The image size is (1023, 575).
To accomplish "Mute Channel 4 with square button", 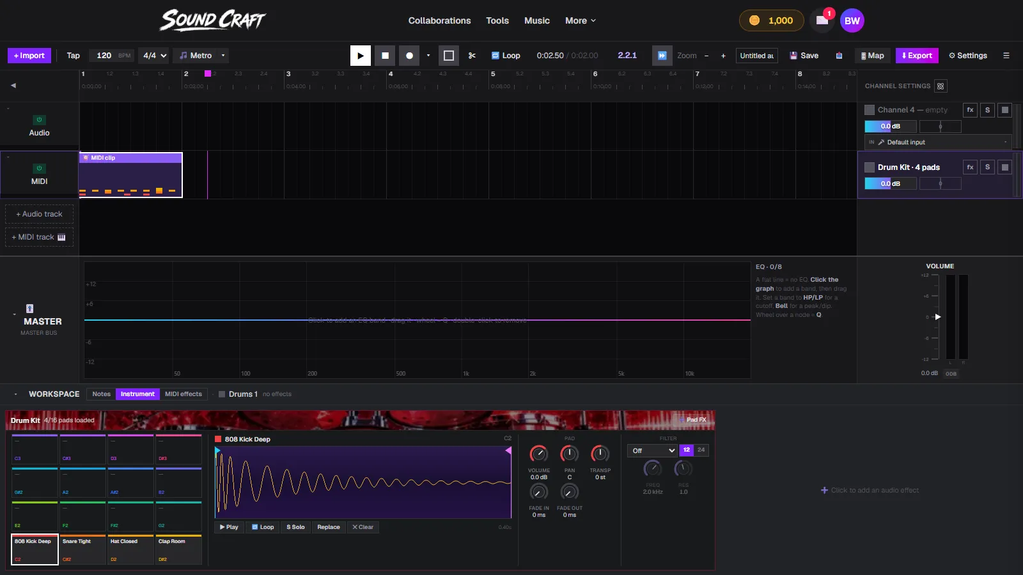I will coord(1005,110).
